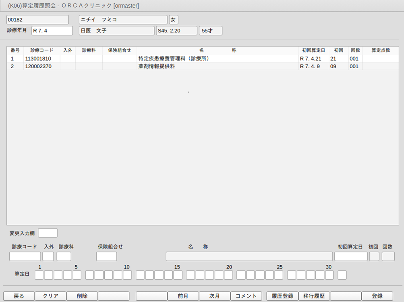404x302 pixels.
Task: Go to next month with 次月
Action: point(214,296)
